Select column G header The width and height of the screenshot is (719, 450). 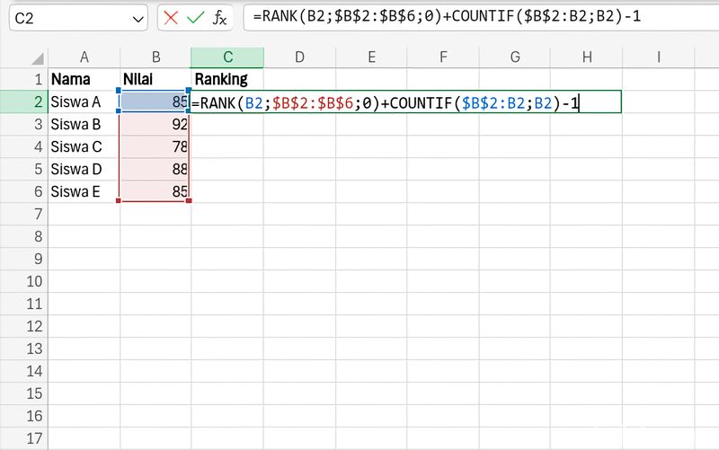[x=515, y=57]
